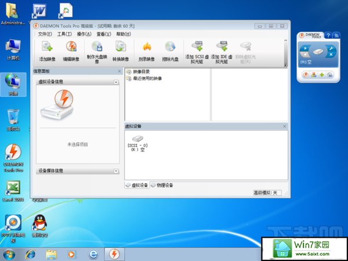
Task: Open the gadget's RSS feed tab
Action: tap(336, 35)
